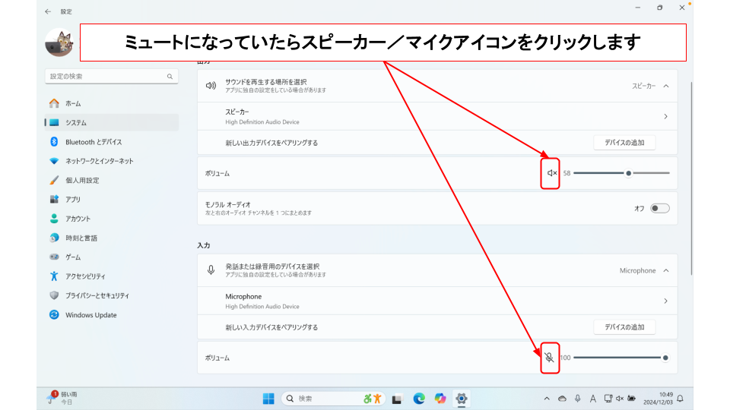Go to ネットワークとインターネット section
This screenshot has height=410, width=730.
point(99,161)
